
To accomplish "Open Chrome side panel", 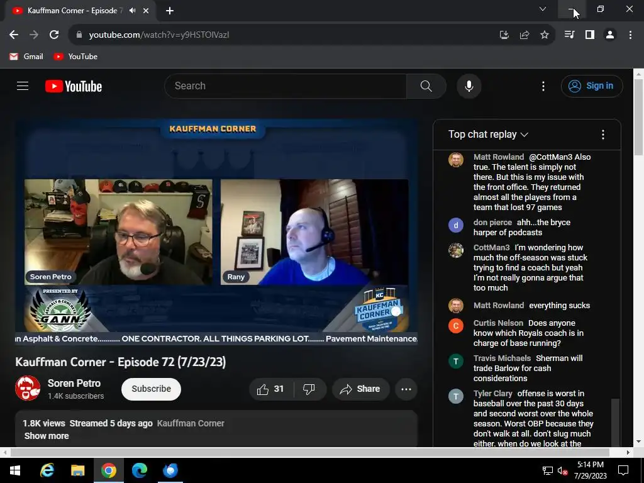I will (590, 35).
